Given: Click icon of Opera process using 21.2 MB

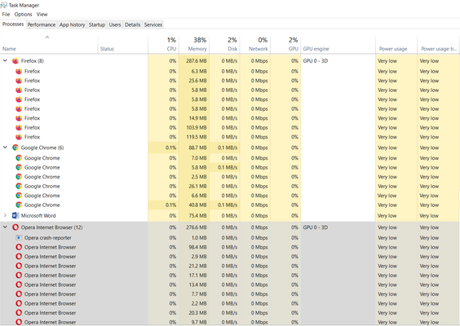Looking at the screenshot, I should 19,266.
